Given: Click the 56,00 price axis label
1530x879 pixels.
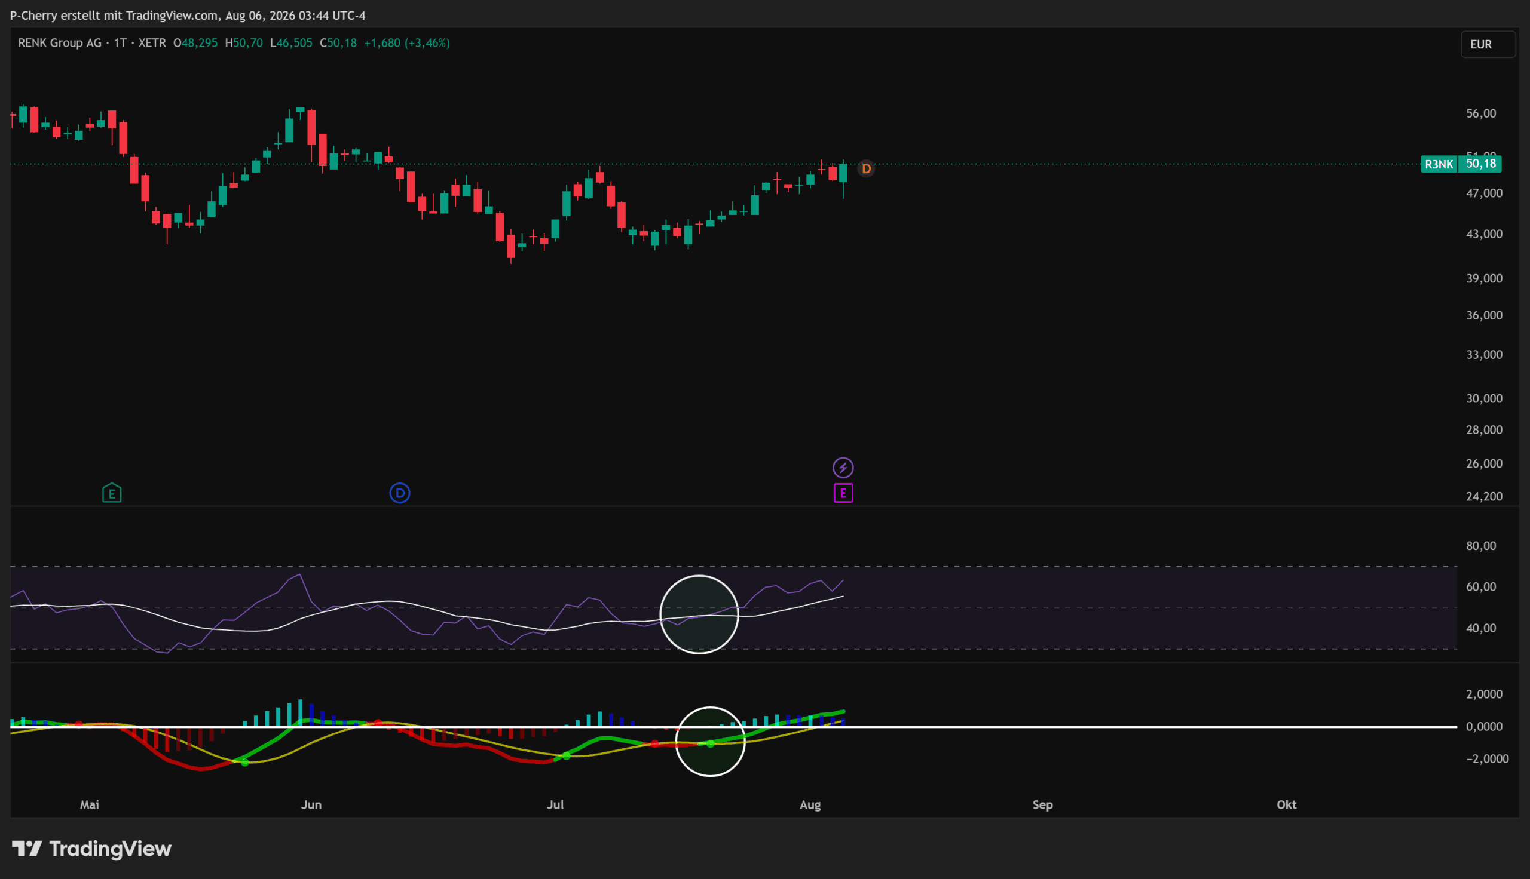Looking at the screenshot, I should pyautogui.click(x=1481, y=113).
